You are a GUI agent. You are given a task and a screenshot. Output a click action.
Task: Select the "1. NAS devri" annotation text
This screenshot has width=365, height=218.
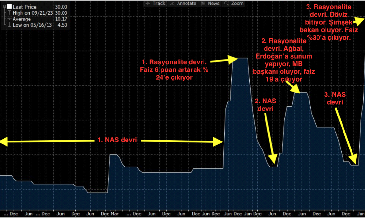(117, 140)
